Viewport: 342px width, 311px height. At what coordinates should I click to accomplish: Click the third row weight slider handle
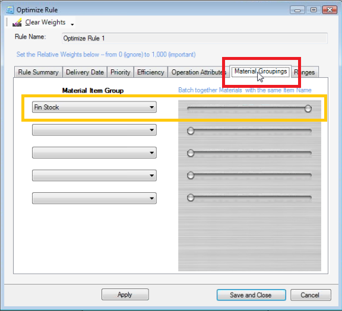(191, 153)
